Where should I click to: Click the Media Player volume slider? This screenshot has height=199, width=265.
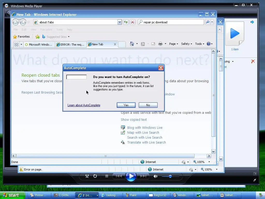pyautogui.click(x=170, y=176)
